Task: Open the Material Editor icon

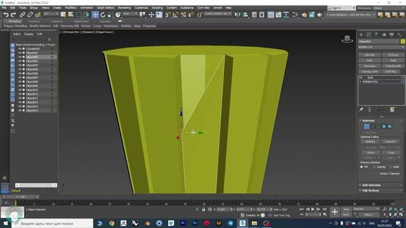Action: pyautogui.click(x=295, y=15)
